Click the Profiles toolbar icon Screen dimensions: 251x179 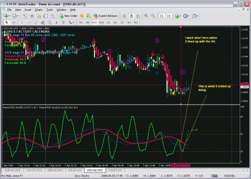[x=14, y=16]
